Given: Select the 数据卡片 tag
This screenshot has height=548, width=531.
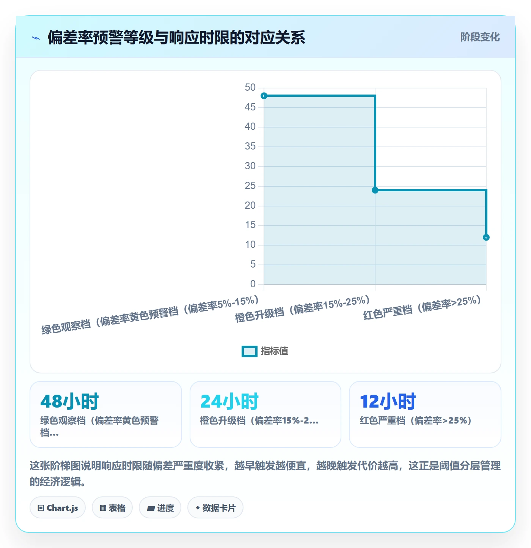Looking at the screenshot, I should click(x=215, y=507).
